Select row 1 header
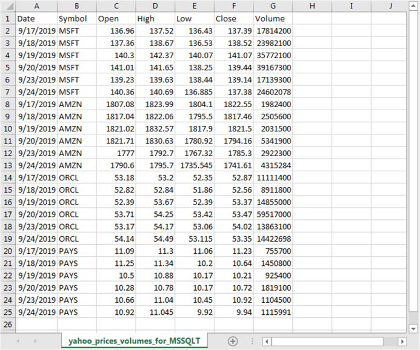420x350 pixels. (x=8, y=18)
